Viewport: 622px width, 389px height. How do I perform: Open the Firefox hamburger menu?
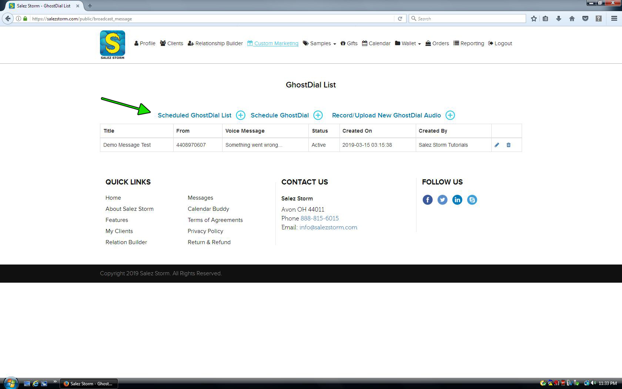614,19
